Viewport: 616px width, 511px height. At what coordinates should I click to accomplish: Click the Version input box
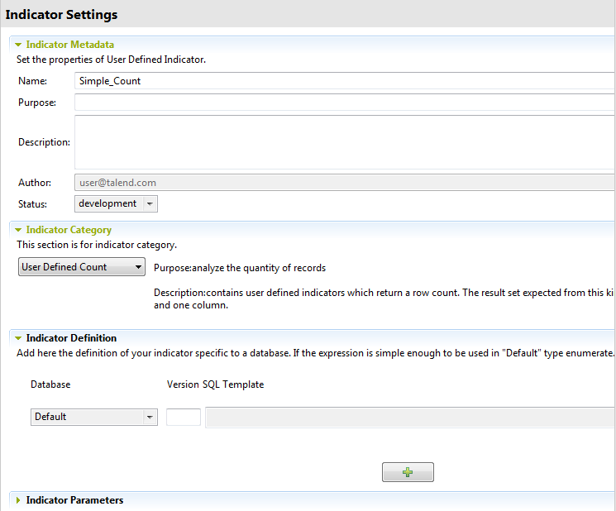pyautogui.click(x=184, y=417)
